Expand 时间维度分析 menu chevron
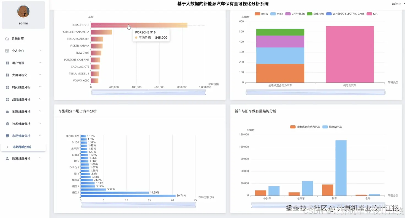Image resolution: width=405 pixels, height=218 pixels. [40, 87]
